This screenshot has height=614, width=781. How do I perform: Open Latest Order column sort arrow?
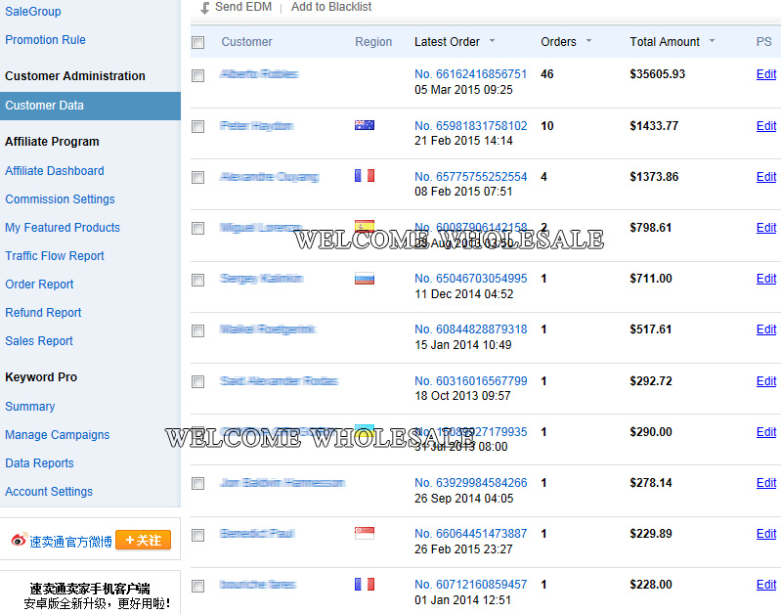click(492, 42)
